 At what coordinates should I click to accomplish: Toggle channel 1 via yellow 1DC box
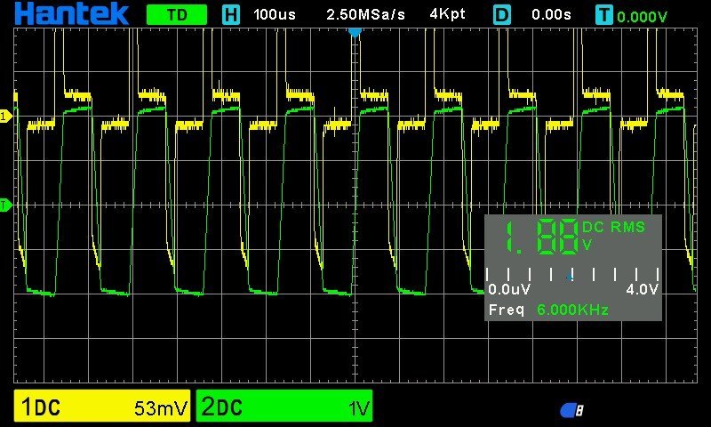click(102, 407)
